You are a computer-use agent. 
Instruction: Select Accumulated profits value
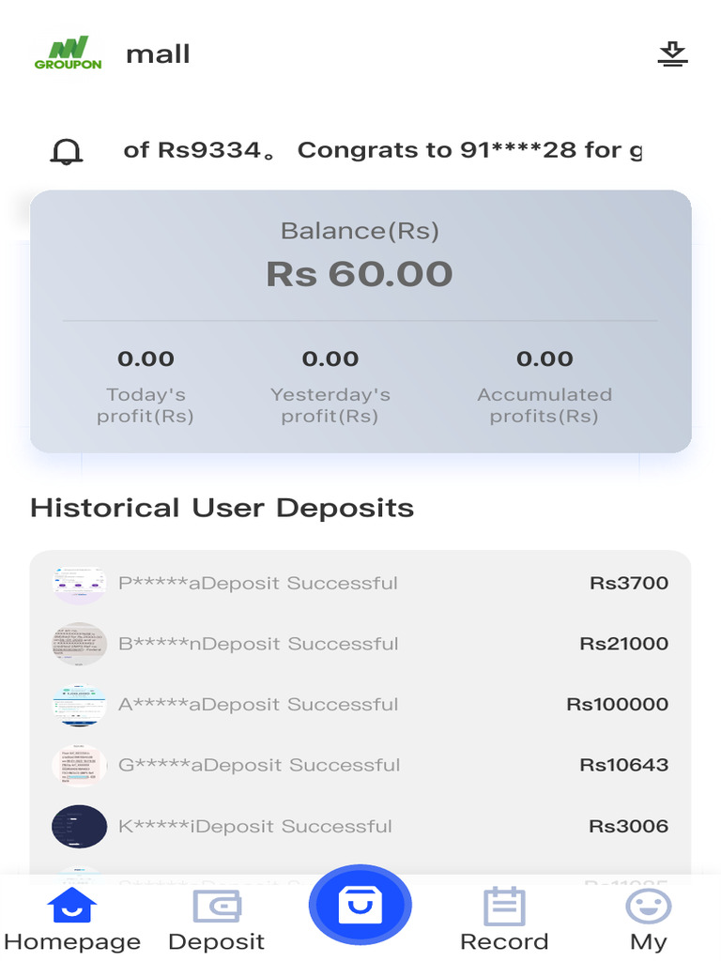pyautogui.click(x=545, y=358)
